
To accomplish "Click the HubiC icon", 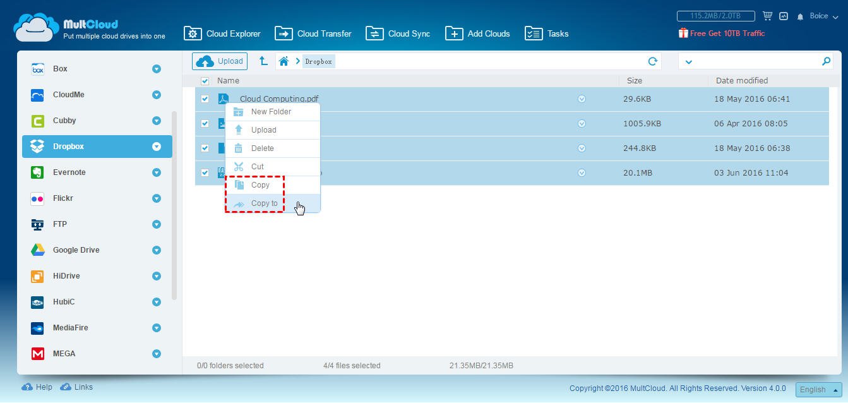I will click(x=37, y=302).
